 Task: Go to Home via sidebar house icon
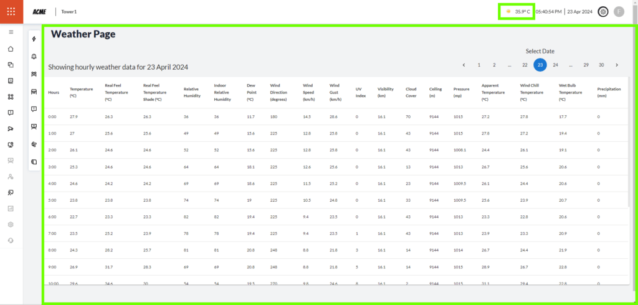11,49
